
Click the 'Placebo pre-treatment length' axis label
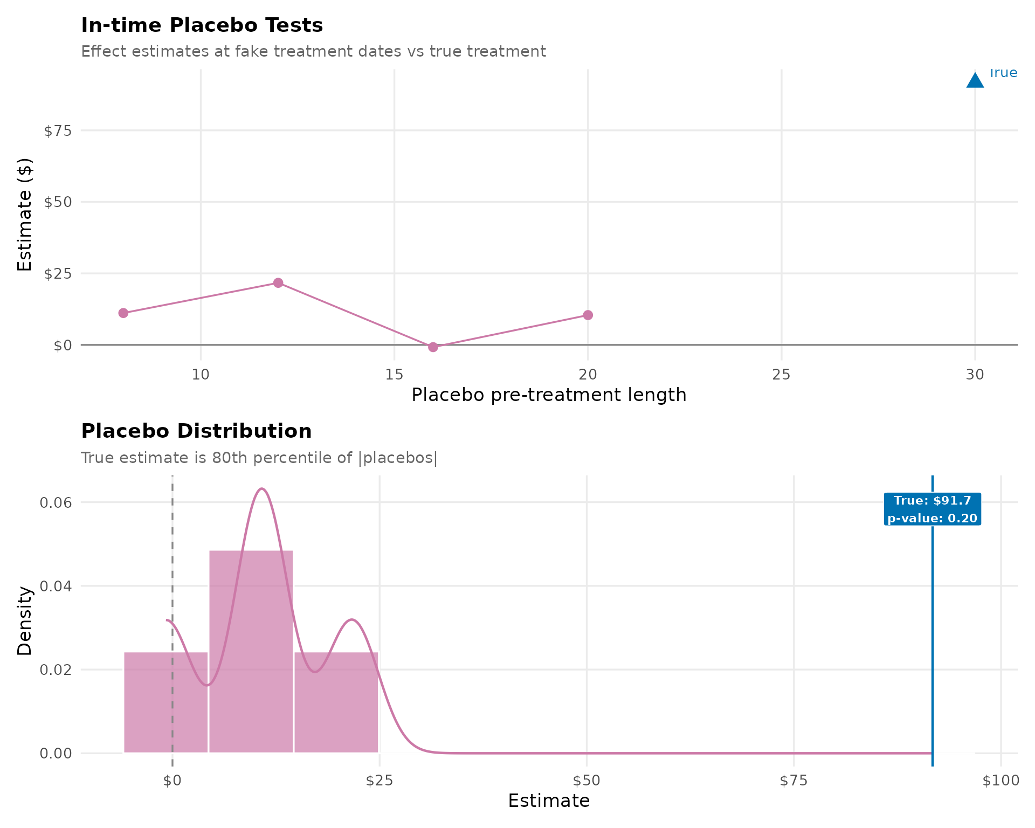(549, 395)
